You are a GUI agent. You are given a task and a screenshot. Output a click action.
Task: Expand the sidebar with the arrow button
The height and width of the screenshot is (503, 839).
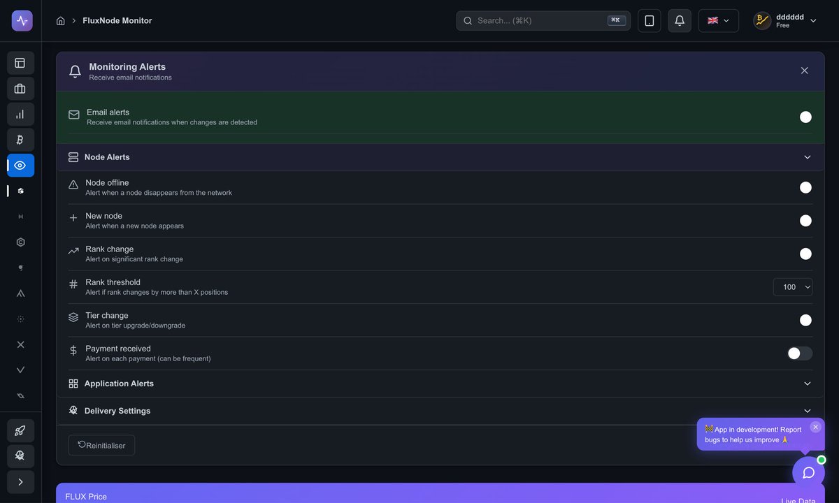20,482
